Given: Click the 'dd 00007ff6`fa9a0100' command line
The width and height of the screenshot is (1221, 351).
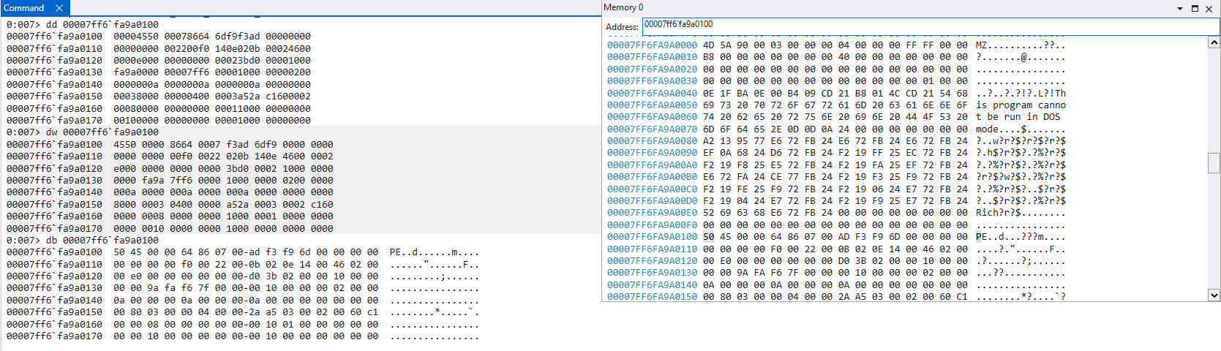Looking at the screenshot, I should point(102,24).
